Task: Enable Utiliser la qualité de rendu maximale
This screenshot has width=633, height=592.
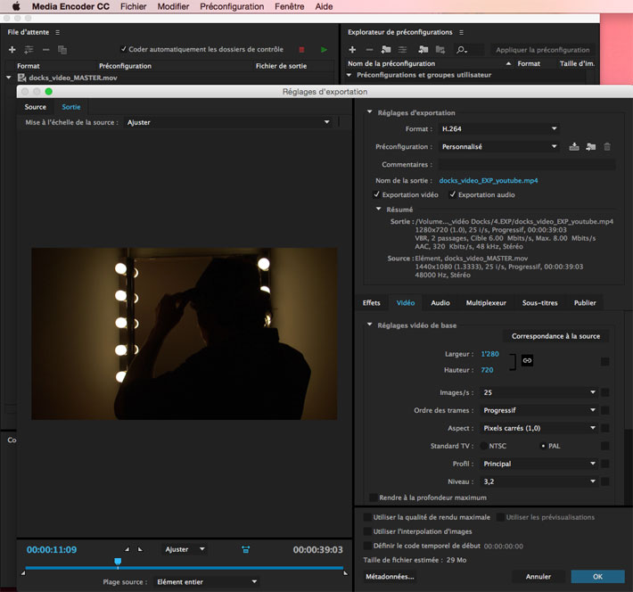Action: pos(367,517)
